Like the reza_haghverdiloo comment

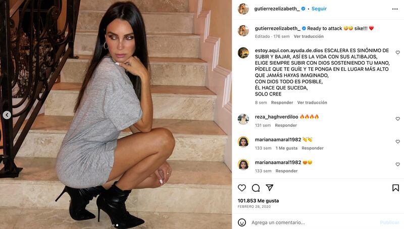[x=398, y=119]
